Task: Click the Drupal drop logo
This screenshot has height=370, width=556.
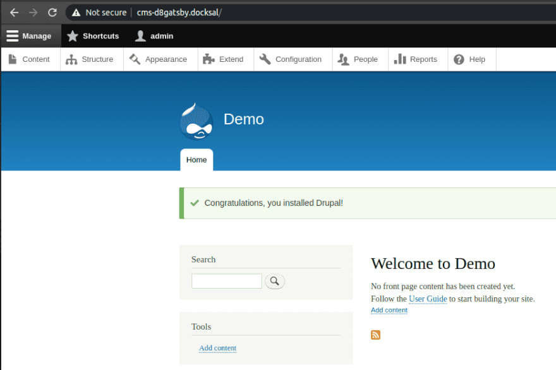Action: pos(196,122)
